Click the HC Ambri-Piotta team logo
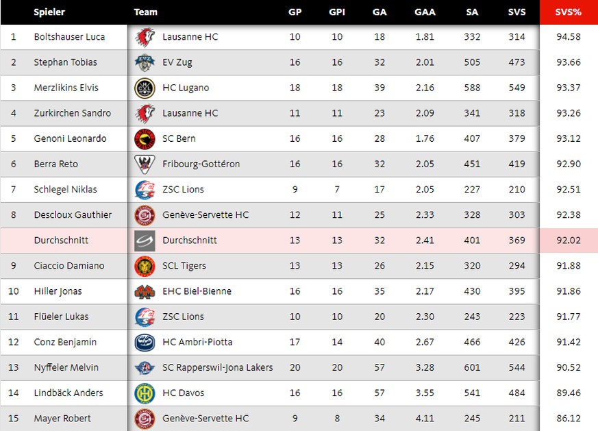The width and height of the screenshot is (598, 431). 145,343
